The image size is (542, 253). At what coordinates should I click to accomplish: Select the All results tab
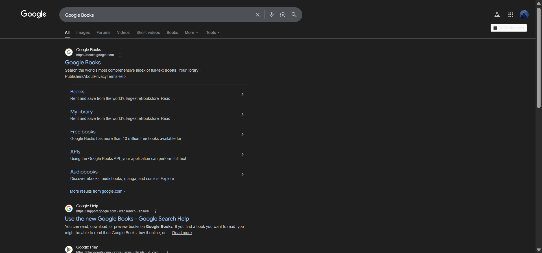67,32
